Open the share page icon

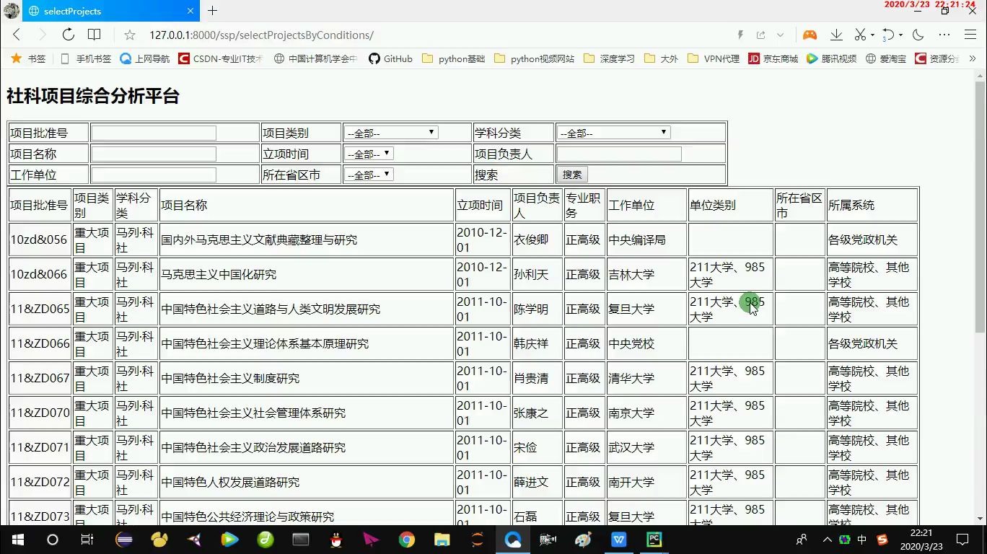coord(760,35)
